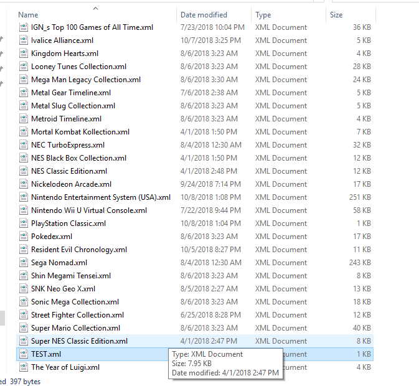Click the date 10/8/2018 1:04 PM
419x386 pixels.
point(210,224)
